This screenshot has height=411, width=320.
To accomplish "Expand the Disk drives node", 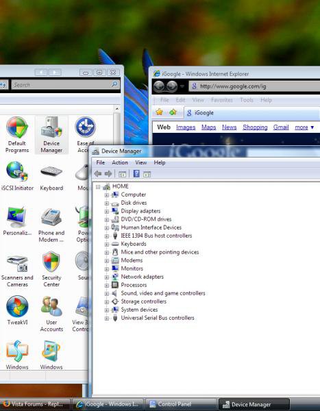I will pyautogui.click(x=106, y=203).
